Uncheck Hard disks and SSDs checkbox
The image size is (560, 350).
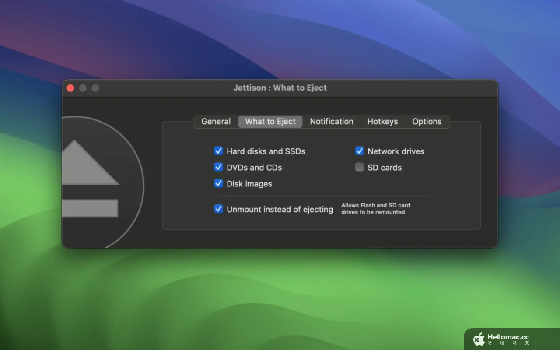(218, 151)
